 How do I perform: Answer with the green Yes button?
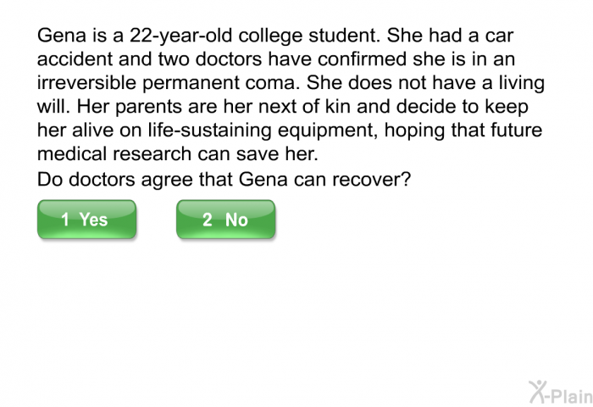pyautogui.click(x=86, y=220)
